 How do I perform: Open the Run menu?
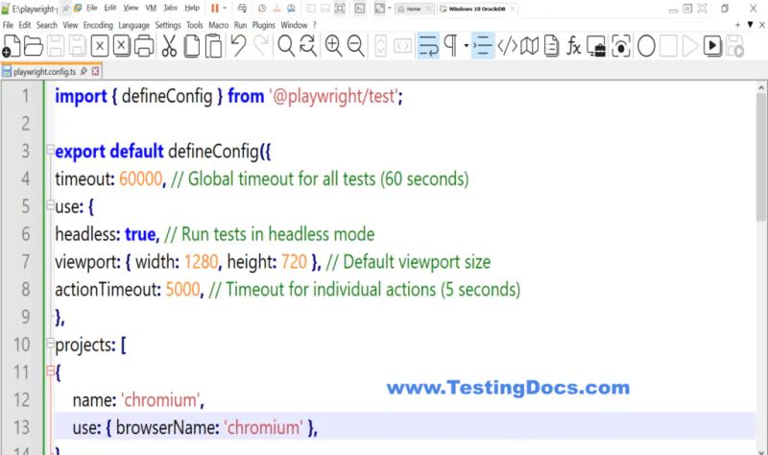point(240,25)
